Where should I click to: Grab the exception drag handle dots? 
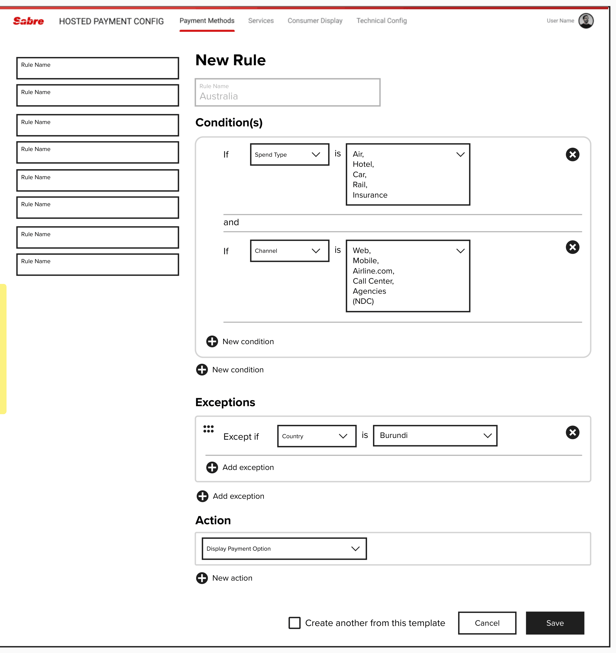[208, 429]
